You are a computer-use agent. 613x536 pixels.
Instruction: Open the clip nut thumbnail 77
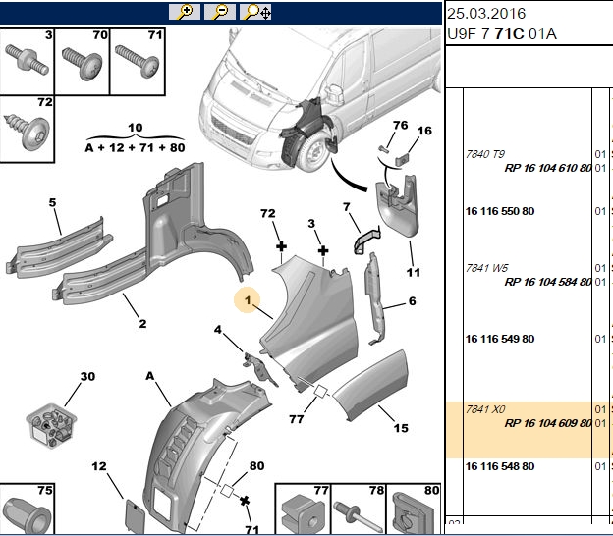point(303,509)
